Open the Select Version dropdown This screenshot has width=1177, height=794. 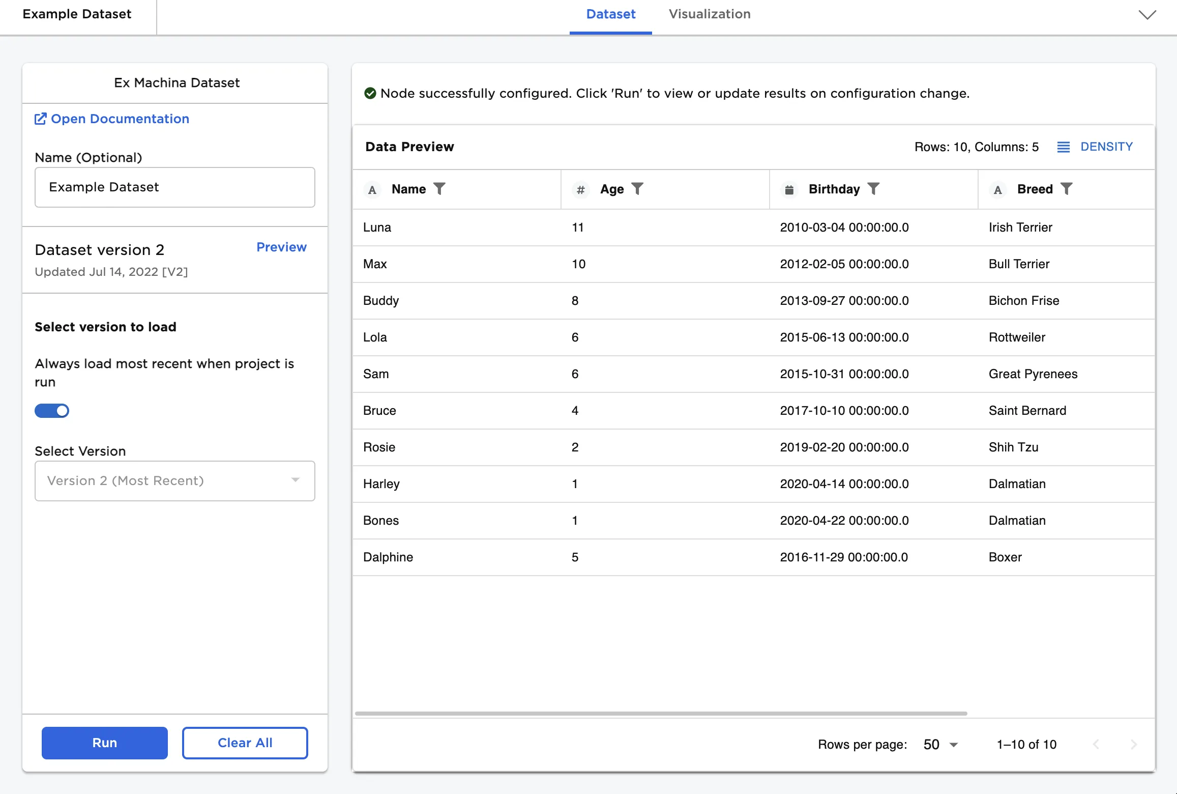click(x=174, y=480)
